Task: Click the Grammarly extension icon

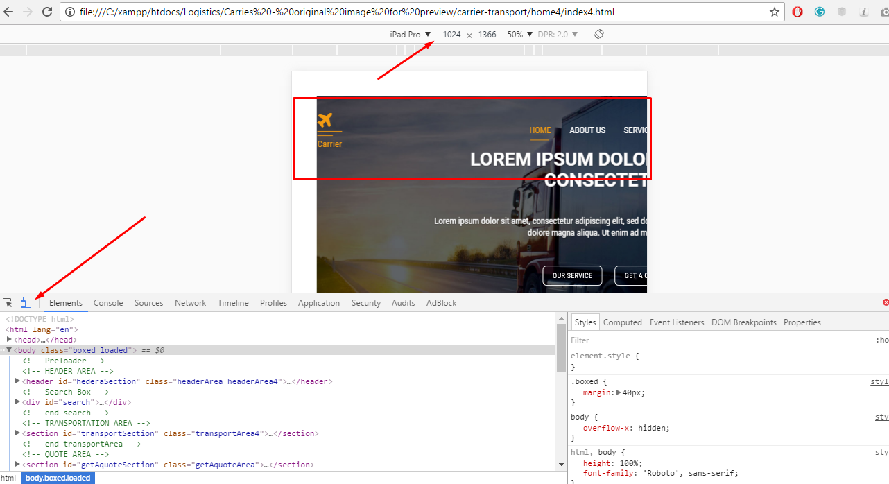Action: click(x=819, y=12)
